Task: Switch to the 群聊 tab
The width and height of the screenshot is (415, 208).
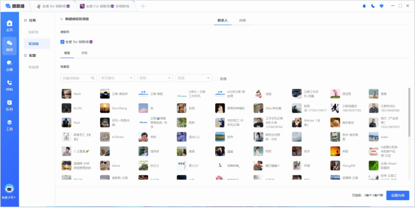Action: [85, 53]
